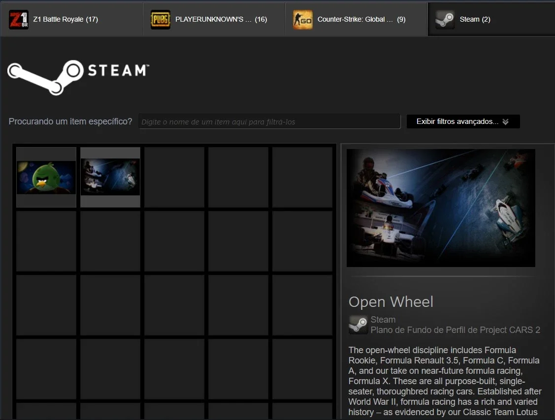Click the CS:GO game icon
The height and width of the screenshot is (420, 555).
click(303, 20)
